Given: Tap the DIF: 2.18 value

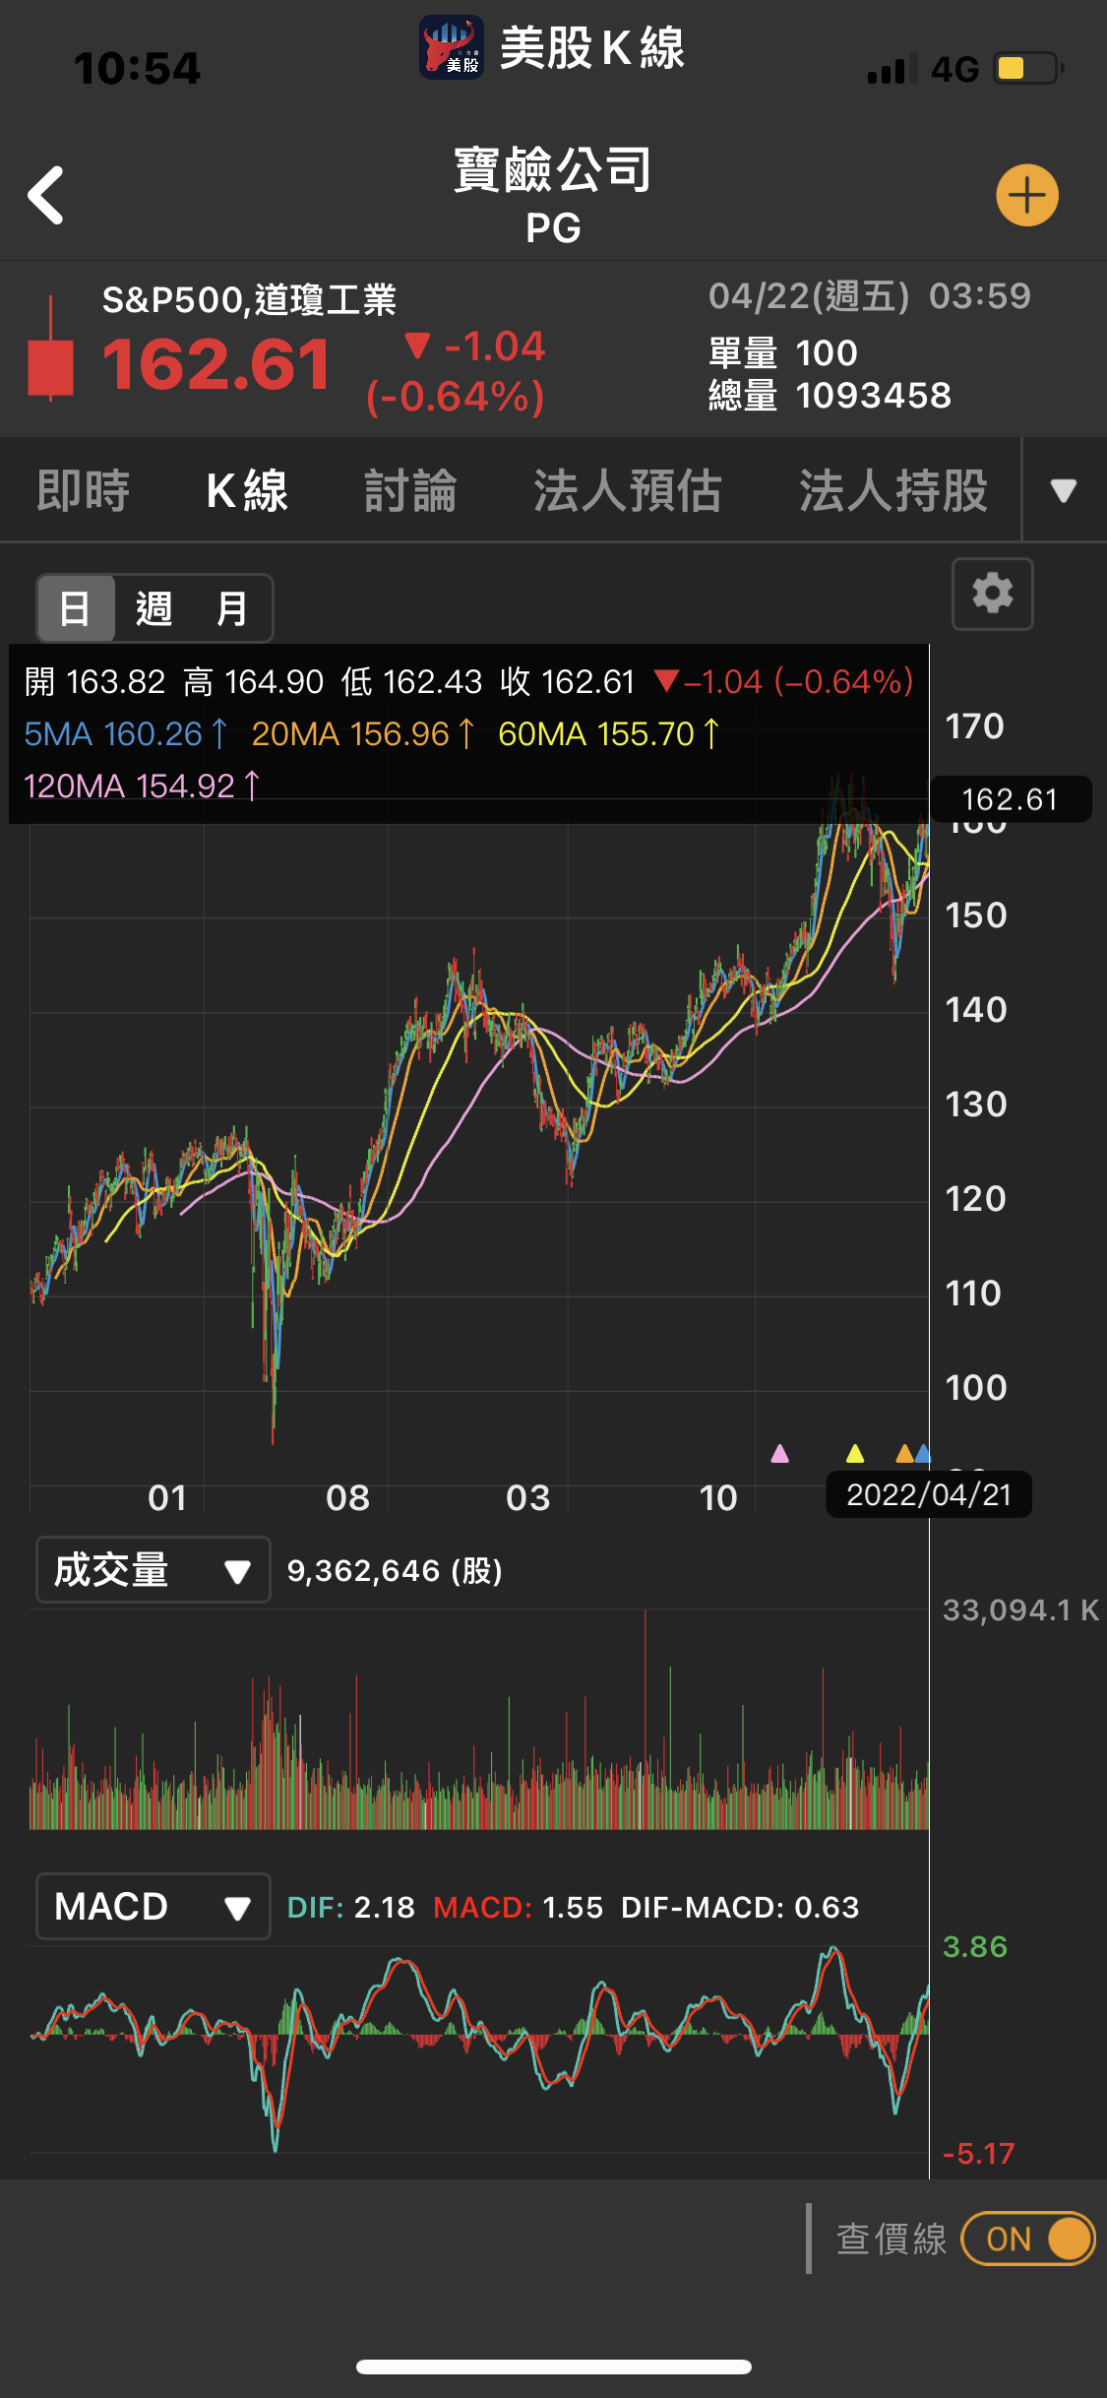Looking at the screenshot, I should 351,1908.
